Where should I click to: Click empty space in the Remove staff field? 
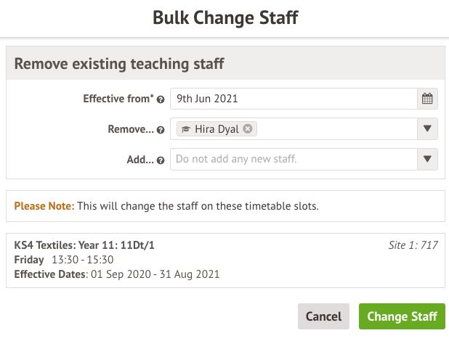coord(334,129)
